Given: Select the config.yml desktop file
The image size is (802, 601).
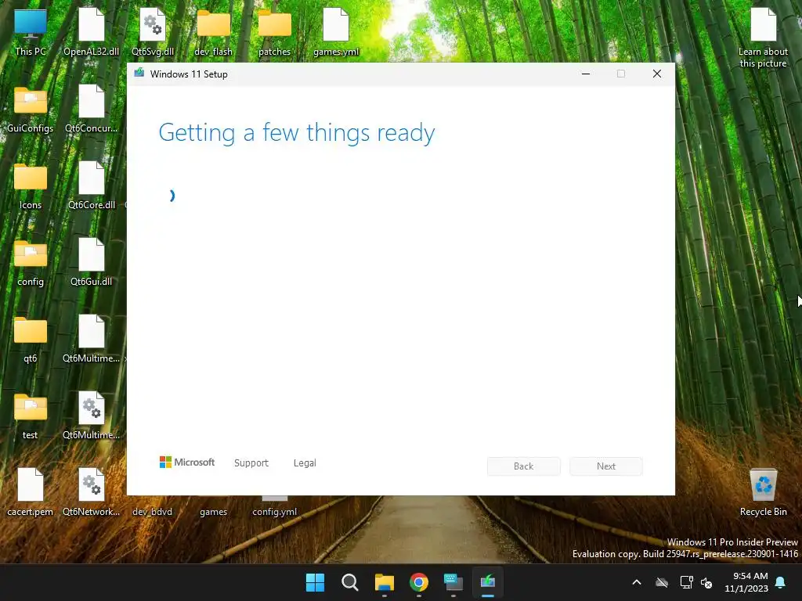Looking at the screenshot, I should (274, 507).
